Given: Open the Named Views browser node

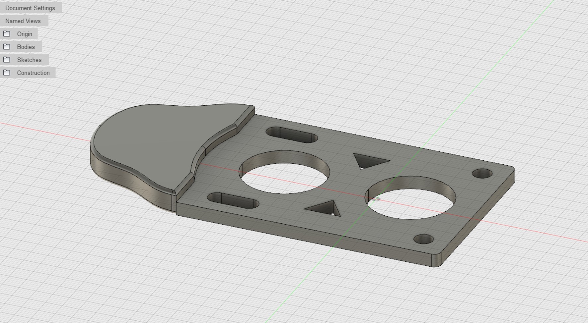Looking at the screenshot, I should (x=23, y=21).
